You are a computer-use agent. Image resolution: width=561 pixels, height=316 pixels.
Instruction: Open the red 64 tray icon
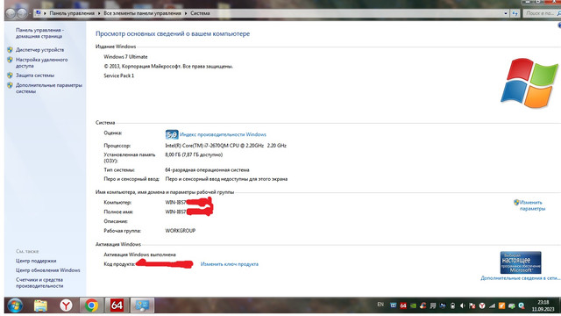click(403, 305)
